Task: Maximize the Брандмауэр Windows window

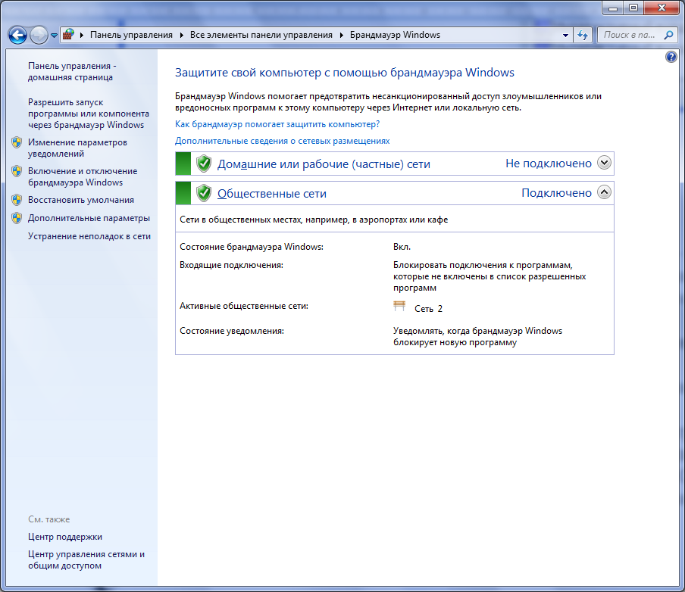Action: 633,8
